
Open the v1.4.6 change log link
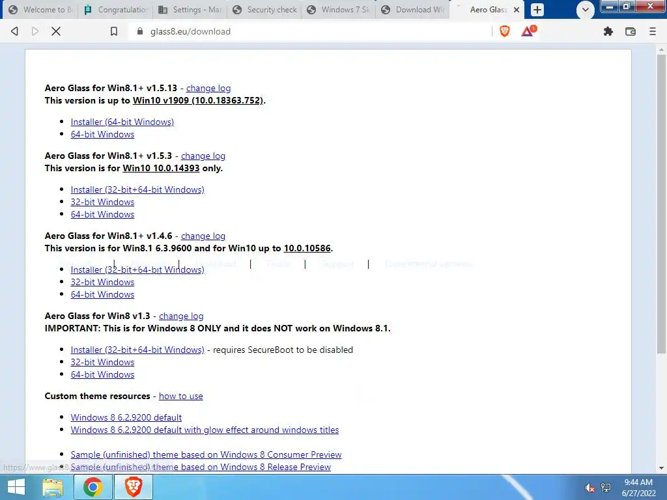pyautogui.click(x=203, y=236)
